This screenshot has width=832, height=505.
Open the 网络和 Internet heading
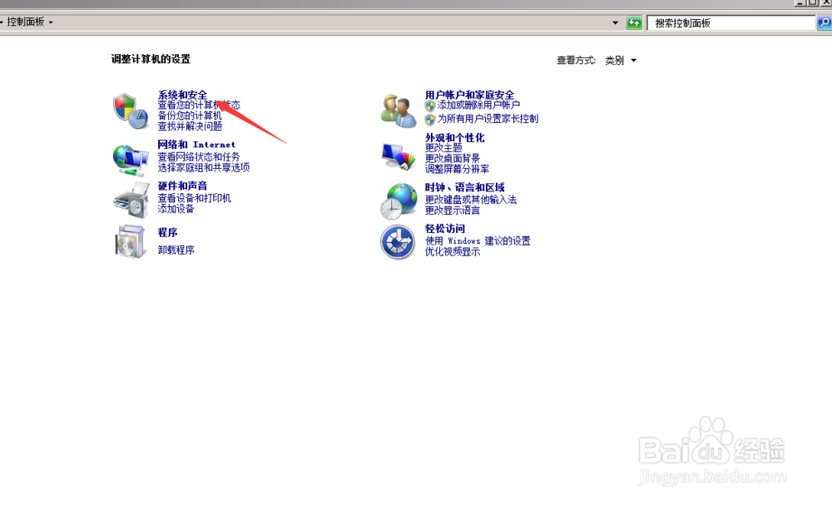pyautogui.click(x=196, y=144)
